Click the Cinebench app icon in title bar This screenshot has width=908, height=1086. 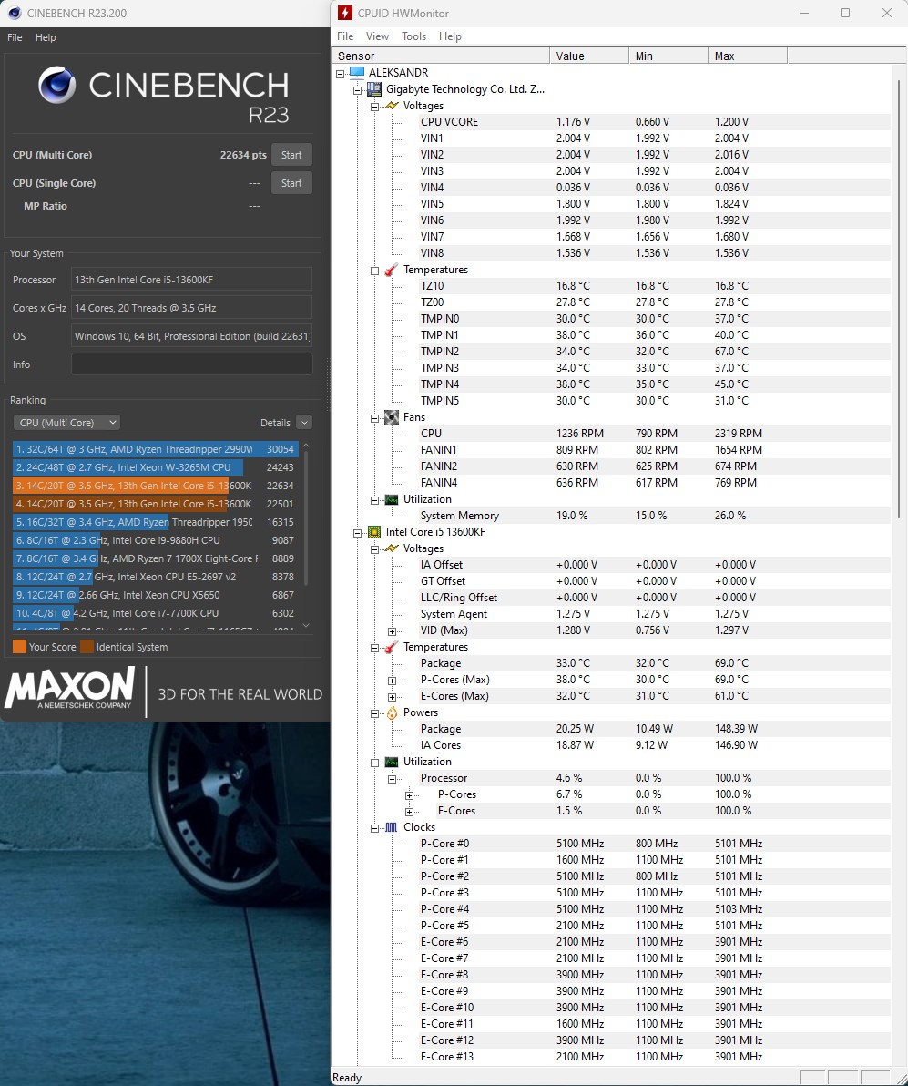[x=14, y=13]
